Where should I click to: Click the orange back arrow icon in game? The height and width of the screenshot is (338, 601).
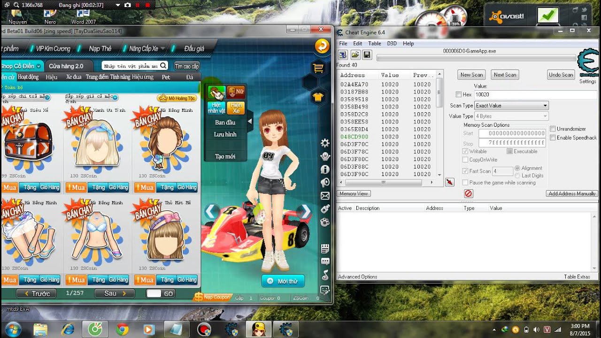(x=322, y=46)
